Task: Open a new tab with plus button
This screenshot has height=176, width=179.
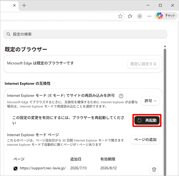Action: (24, 5)
